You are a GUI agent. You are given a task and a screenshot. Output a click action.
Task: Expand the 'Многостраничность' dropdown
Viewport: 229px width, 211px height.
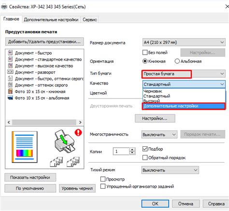[x=159, y=135]
